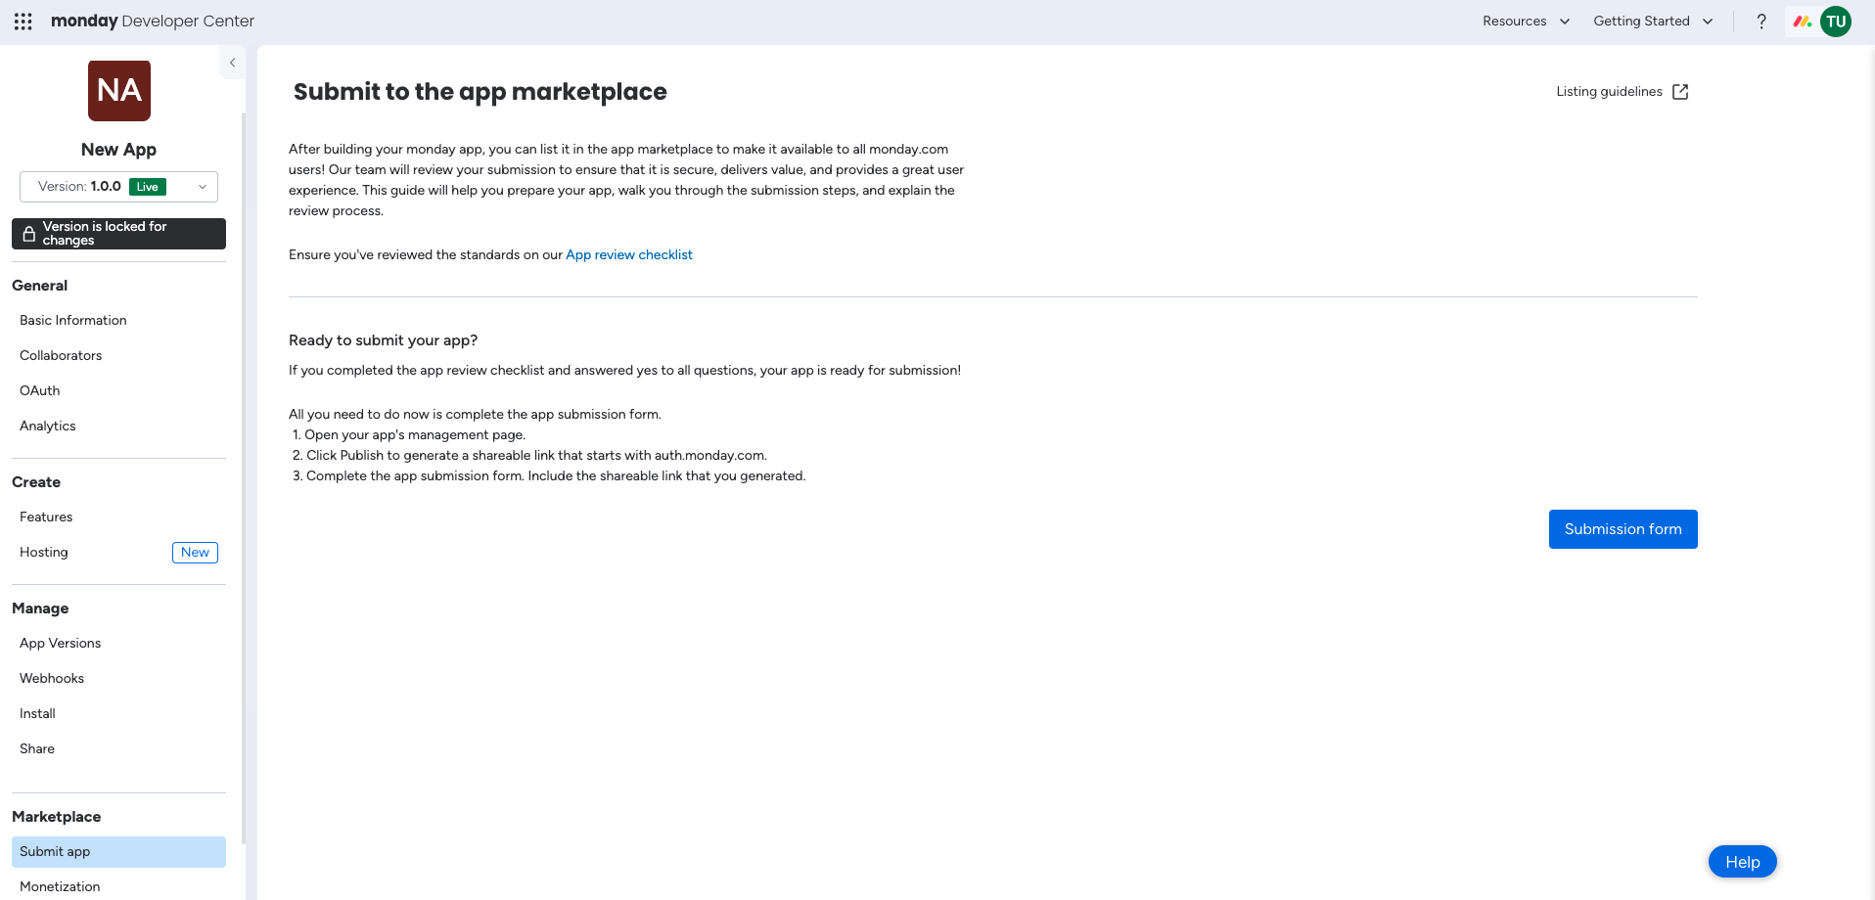The image size is (1875, 900).
Task: Expand the Getting Started dropdown
Action: coord(1653,22)
